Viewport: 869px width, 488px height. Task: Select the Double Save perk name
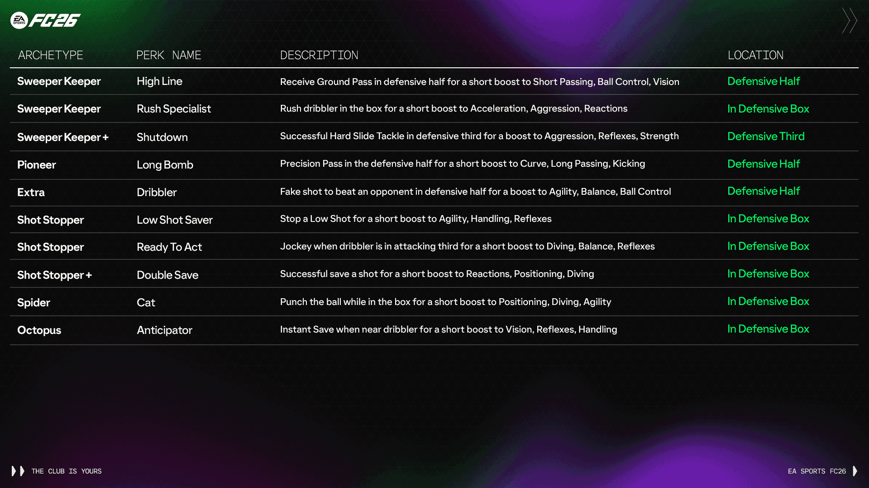167,275
